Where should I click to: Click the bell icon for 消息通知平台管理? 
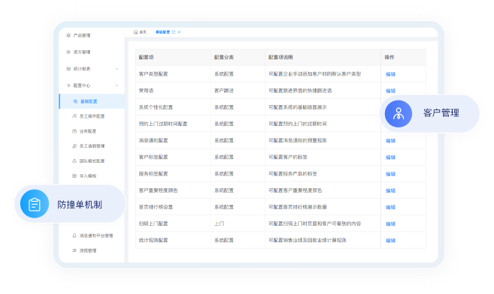coord(74,235)
